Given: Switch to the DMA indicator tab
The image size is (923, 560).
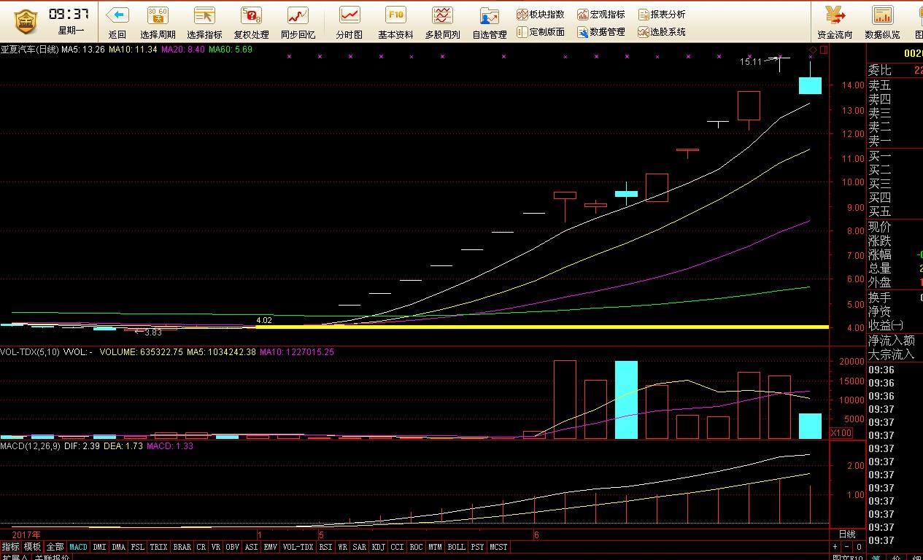Looking at the screenshot, I should tap(118, 547).
